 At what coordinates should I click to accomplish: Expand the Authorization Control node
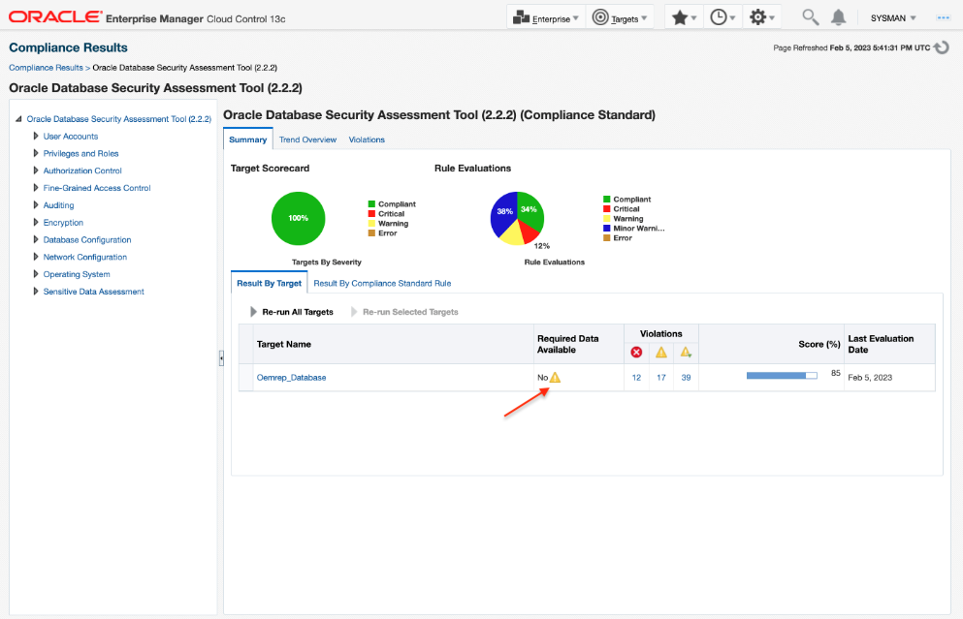pos(36,170)
